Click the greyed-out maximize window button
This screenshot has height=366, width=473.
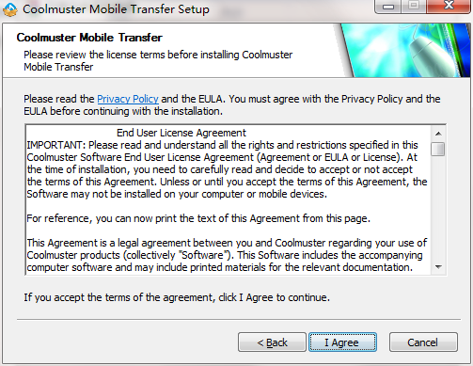414,6
